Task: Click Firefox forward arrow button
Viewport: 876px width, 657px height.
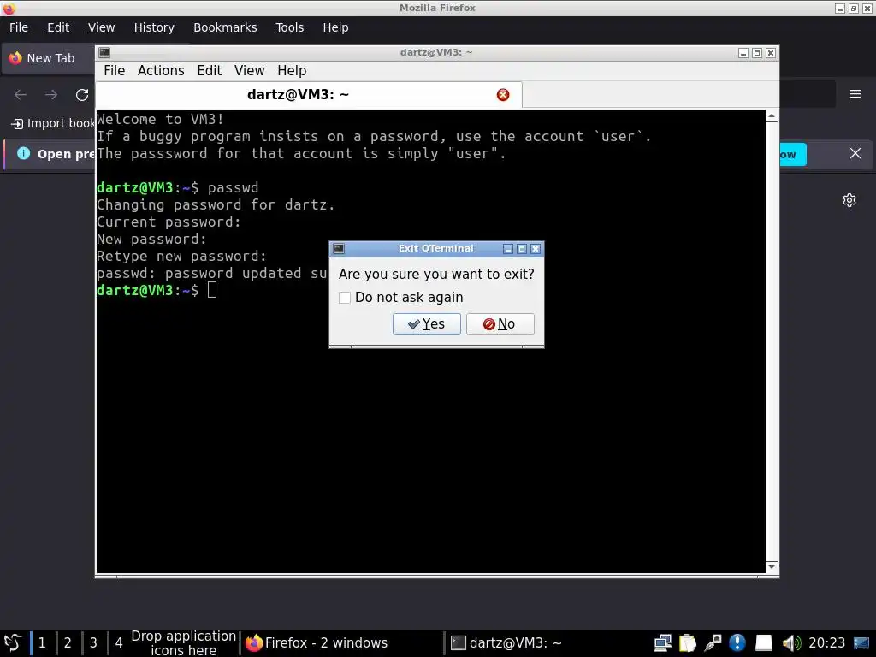Action: 51,94
